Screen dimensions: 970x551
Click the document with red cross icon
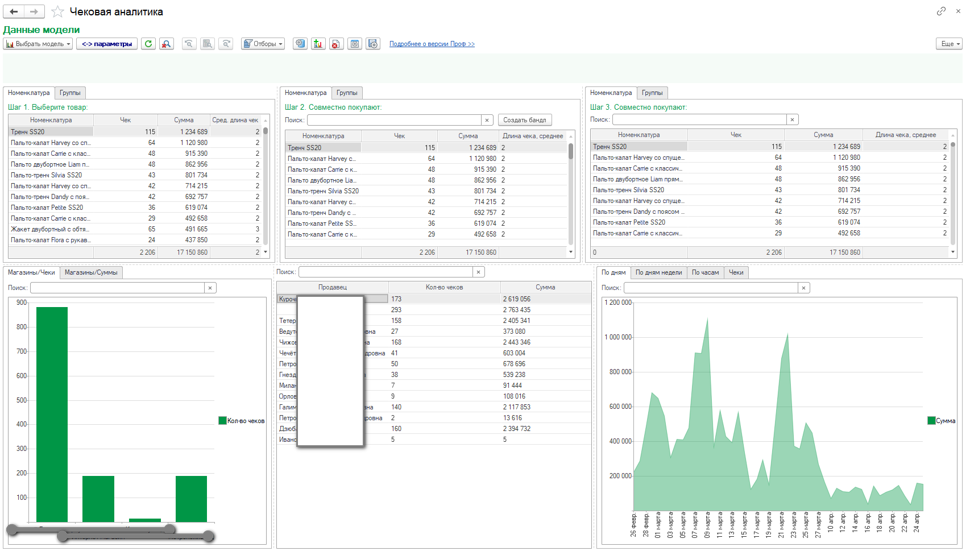point(337,44)
